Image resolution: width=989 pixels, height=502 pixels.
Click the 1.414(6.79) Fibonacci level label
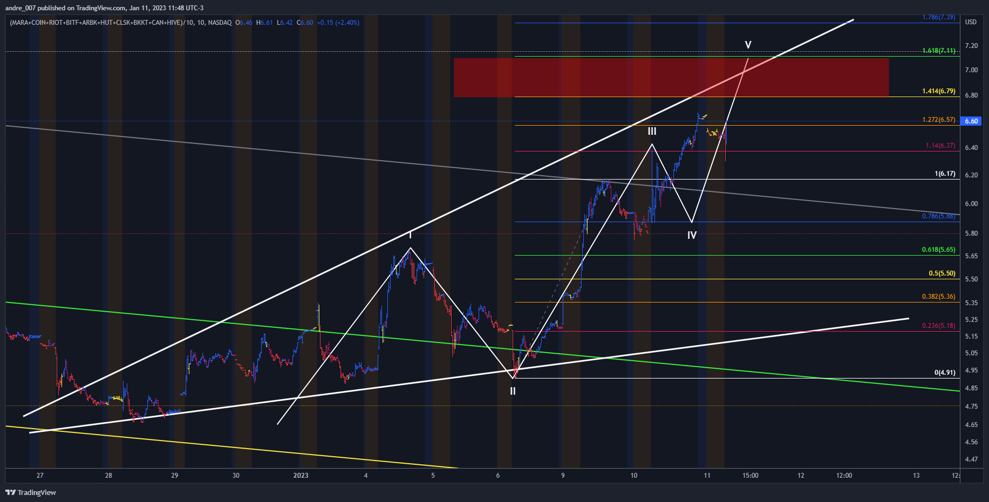pos(939,91)
